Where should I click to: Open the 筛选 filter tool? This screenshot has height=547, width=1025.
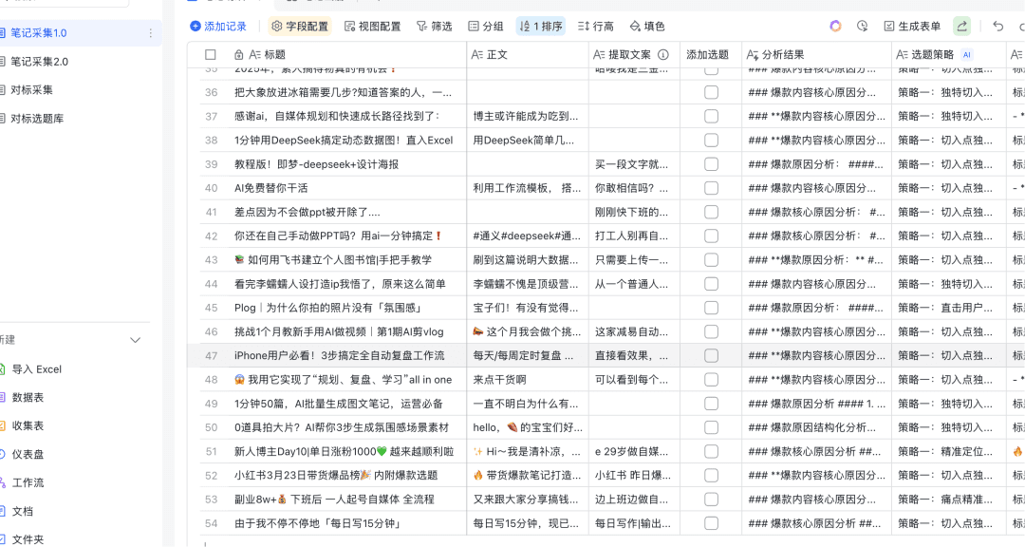point(434,27)
